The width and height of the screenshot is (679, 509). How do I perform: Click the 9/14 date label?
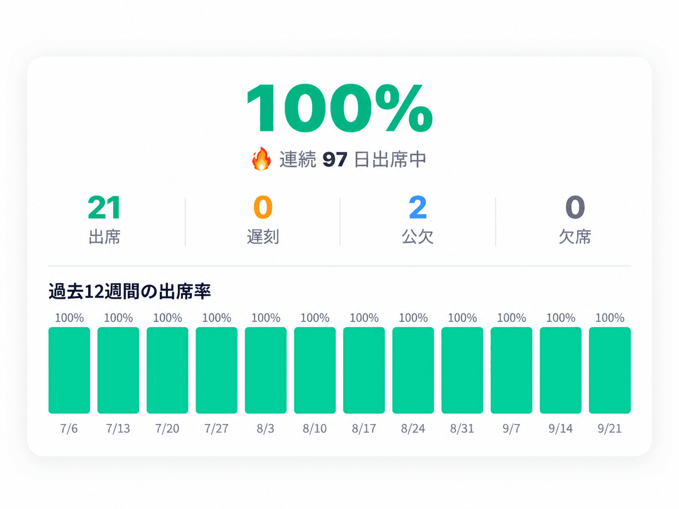tap(560, 428)
